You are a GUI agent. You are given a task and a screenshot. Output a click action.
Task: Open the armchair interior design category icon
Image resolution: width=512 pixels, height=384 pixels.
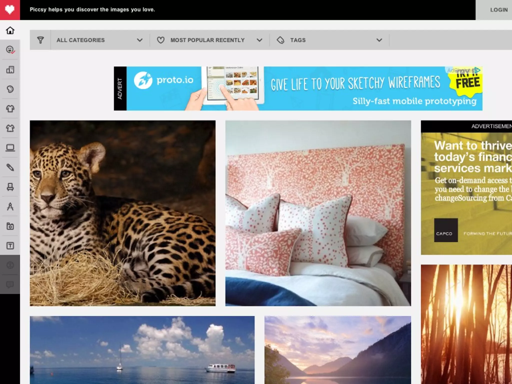tap(10, 187)
